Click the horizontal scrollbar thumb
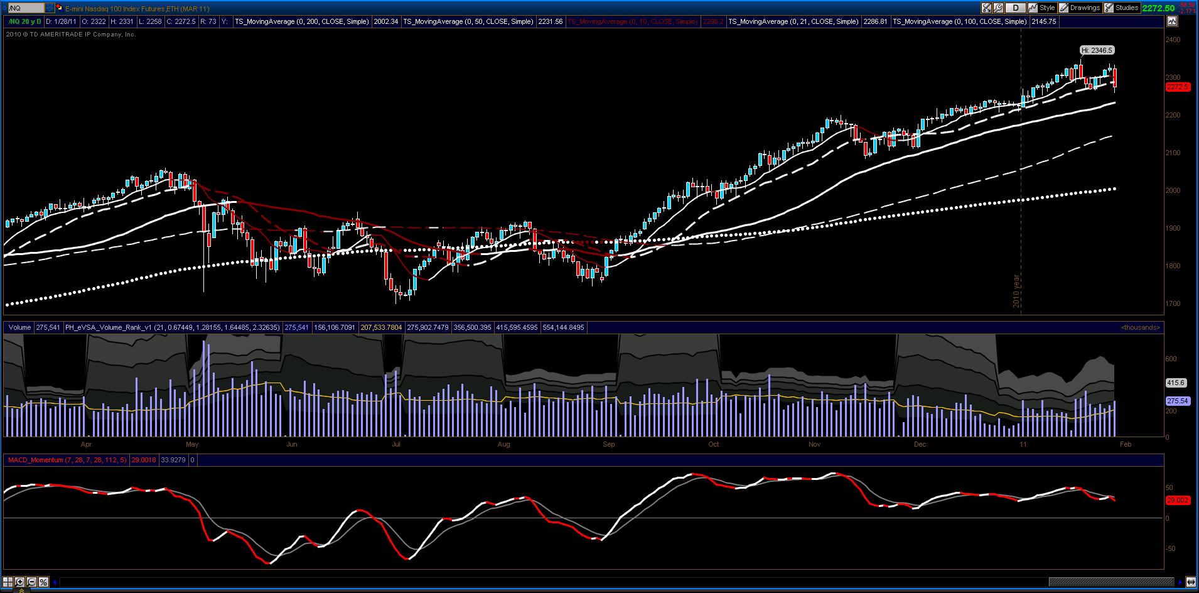Screen dimensions: 1199x593 pos(1111,582)
